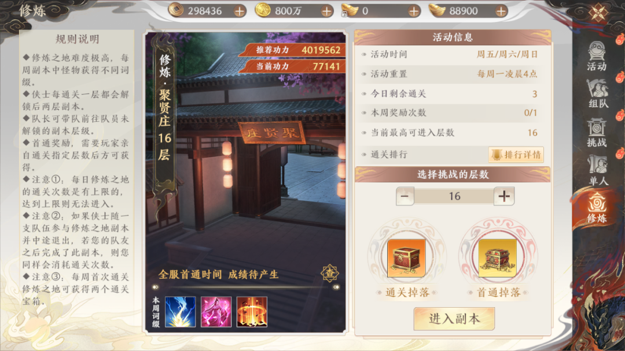The image size is (625, 351).
Task: Increase challenge floor with plus button
Action: coord(504,196)
